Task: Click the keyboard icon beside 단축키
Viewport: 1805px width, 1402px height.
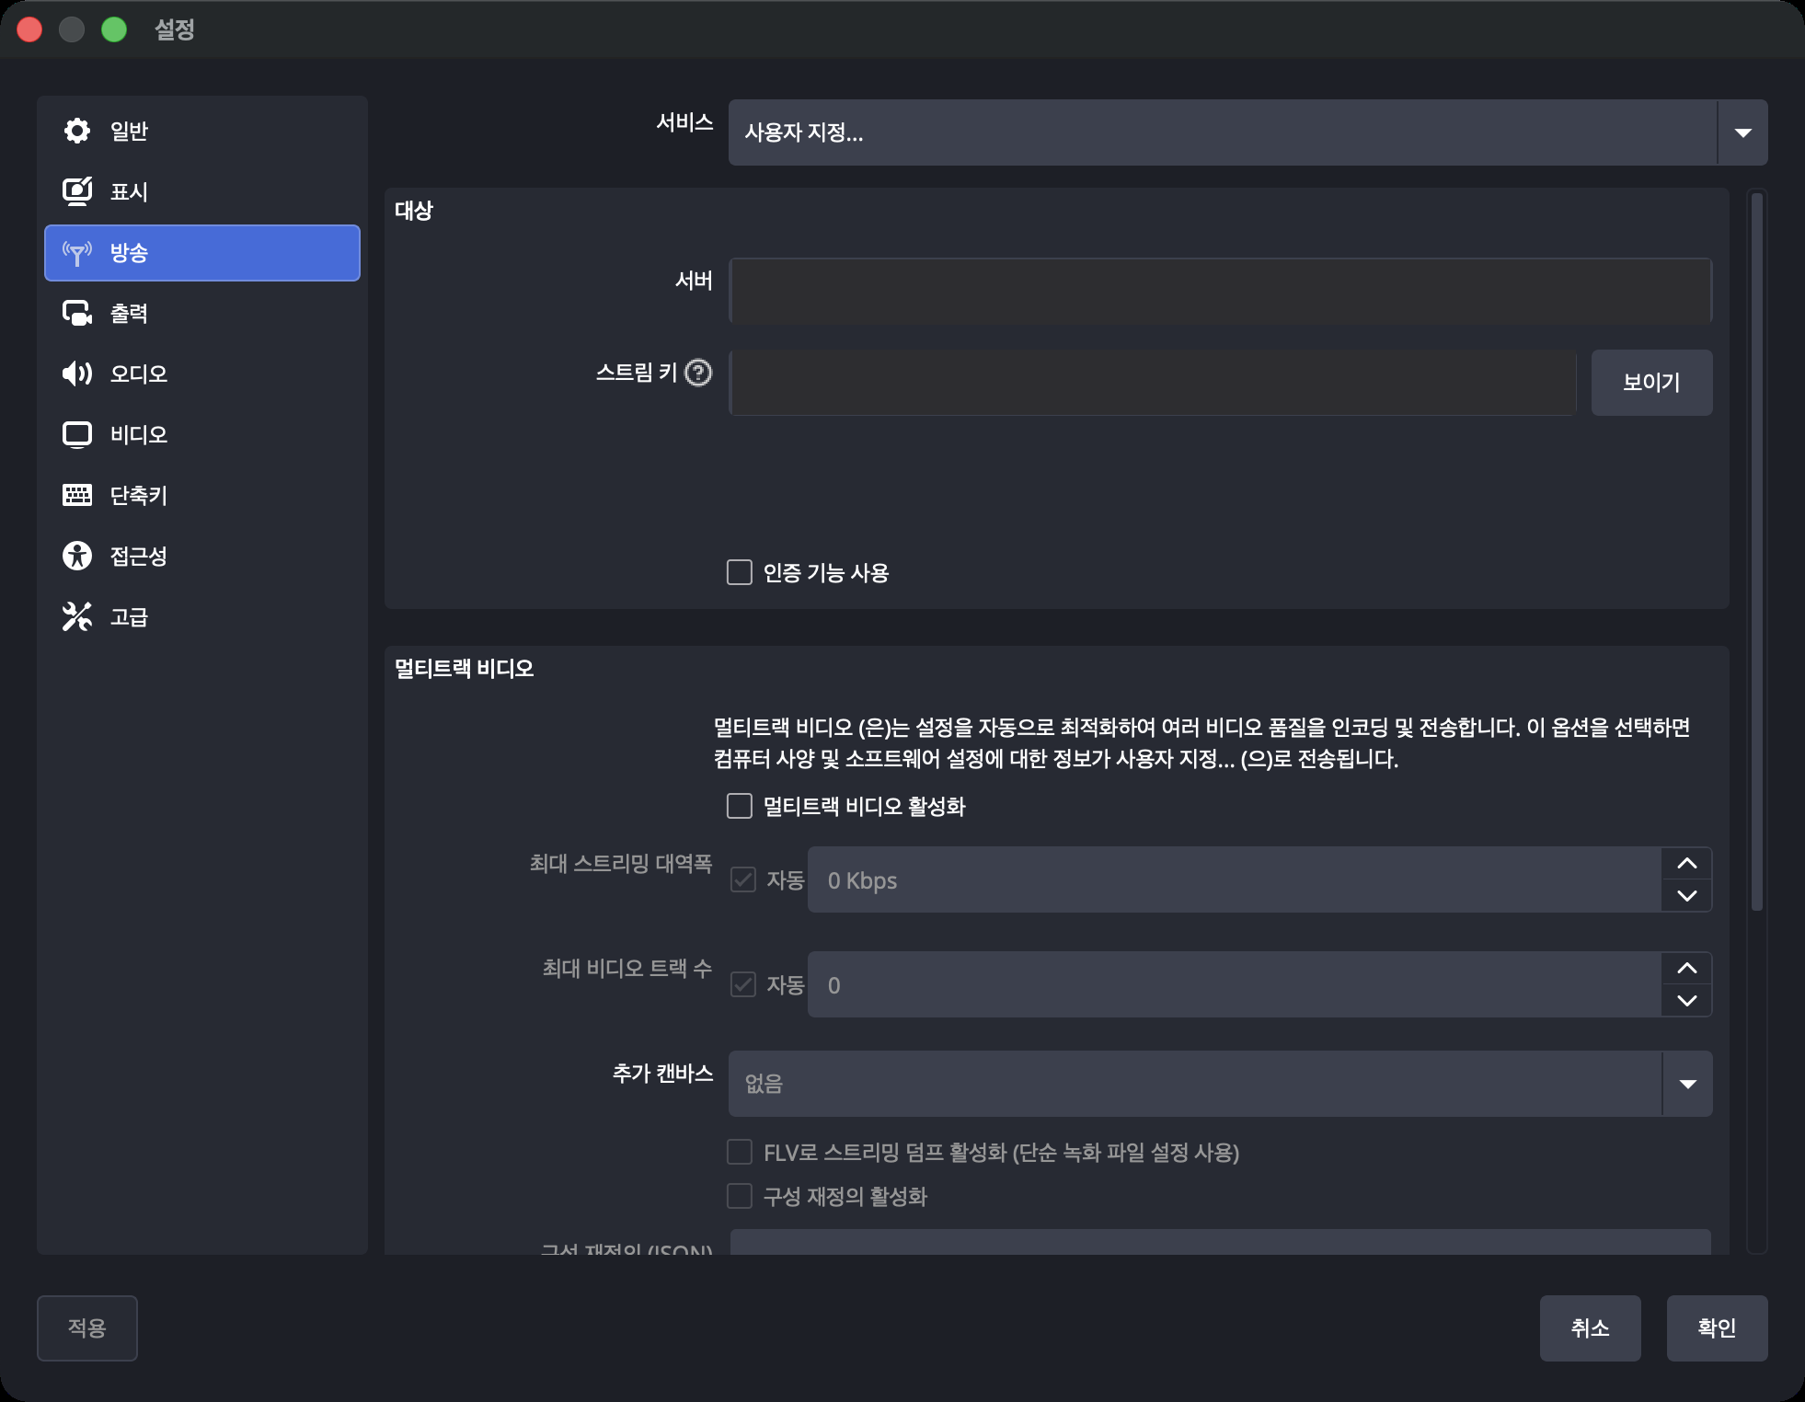Action: coord(77,495)
